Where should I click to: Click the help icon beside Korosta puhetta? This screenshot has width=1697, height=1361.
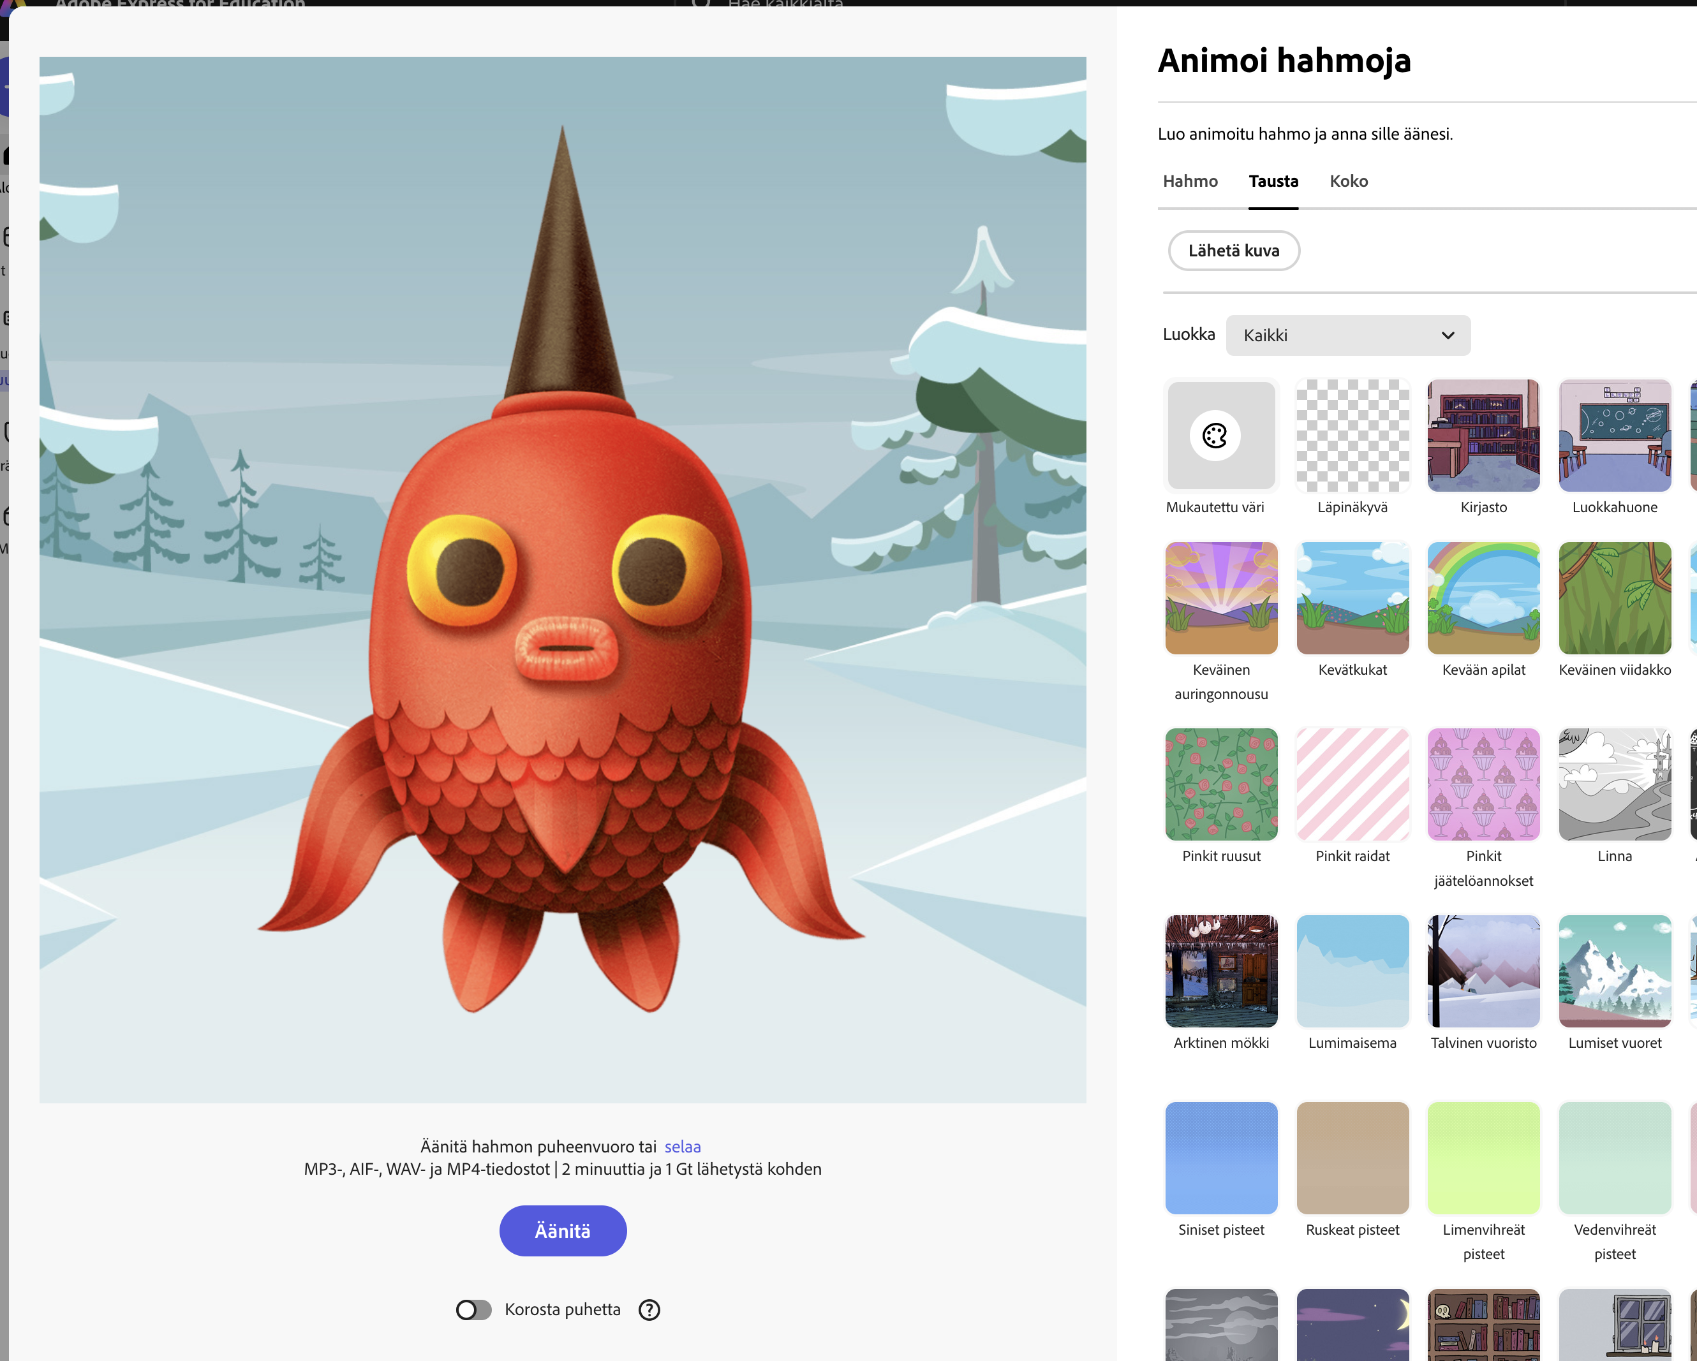pyautogui.click(x=649, y=1310)
